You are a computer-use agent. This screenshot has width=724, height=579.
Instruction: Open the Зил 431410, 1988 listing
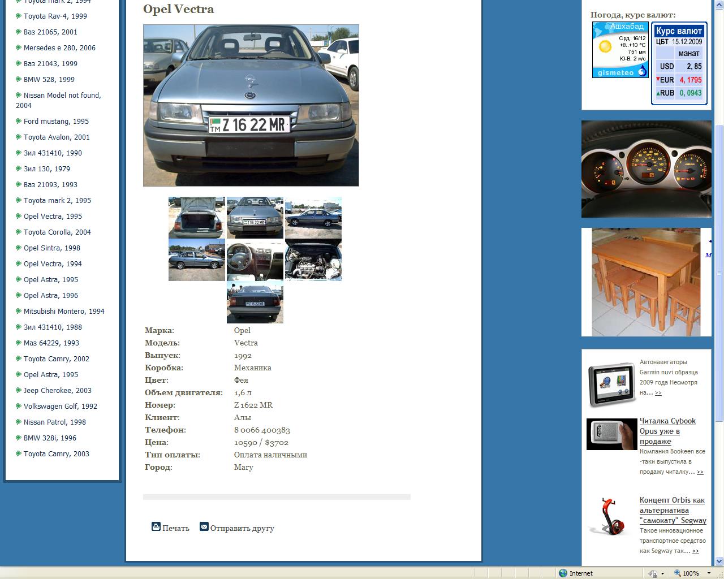(53, 327)
